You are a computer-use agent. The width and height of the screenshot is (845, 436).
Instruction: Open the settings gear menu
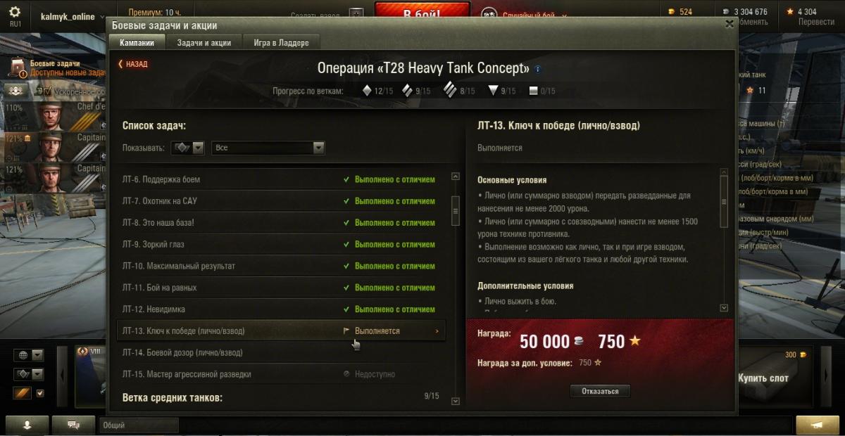click(15, 12)
